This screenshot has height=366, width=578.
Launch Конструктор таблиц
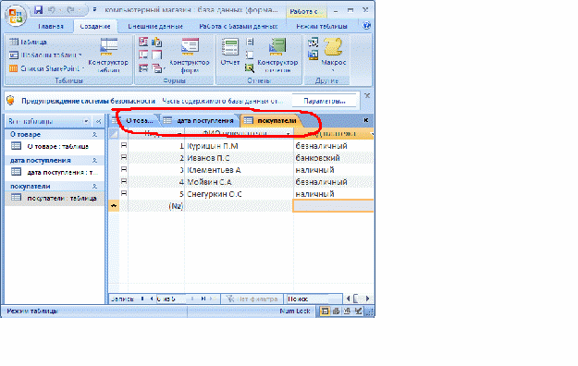pyautogui.click(x=108, y=55)
